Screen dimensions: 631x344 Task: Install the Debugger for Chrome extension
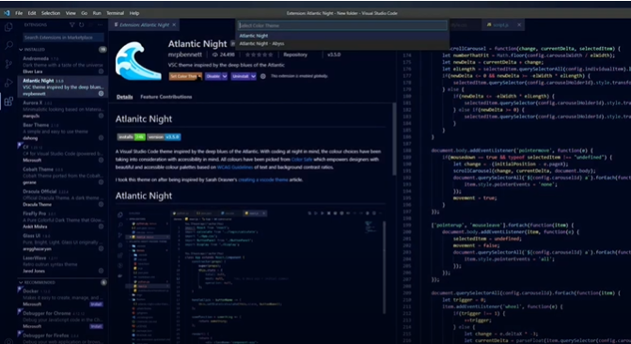point(96,326)
